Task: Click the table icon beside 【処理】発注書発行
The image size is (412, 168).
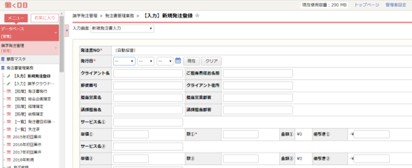Action: click(x=9, y=91)
